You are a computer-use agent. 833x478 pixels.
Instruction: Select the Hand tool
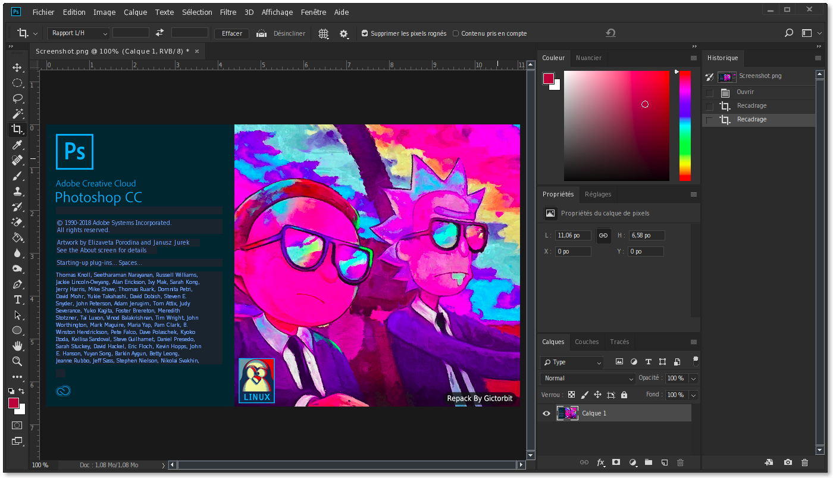click(x=17, y=346)
